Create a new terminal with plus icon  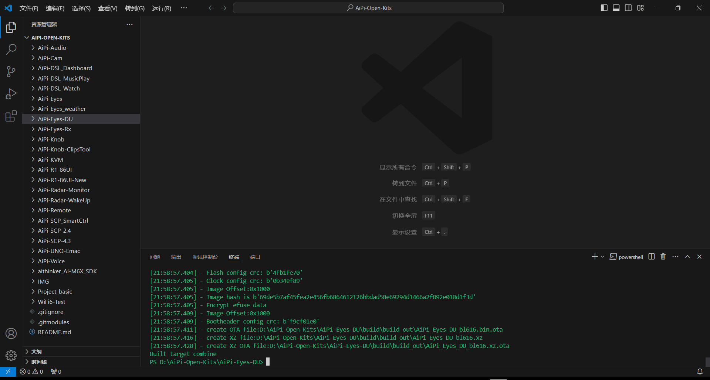[595, 257]
